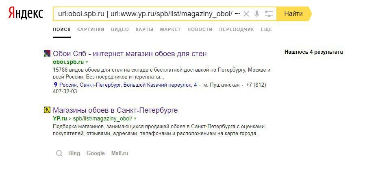Open Обои Спб интернет магазин result
The image size is (391, 188).
click(x=130, y=54)
